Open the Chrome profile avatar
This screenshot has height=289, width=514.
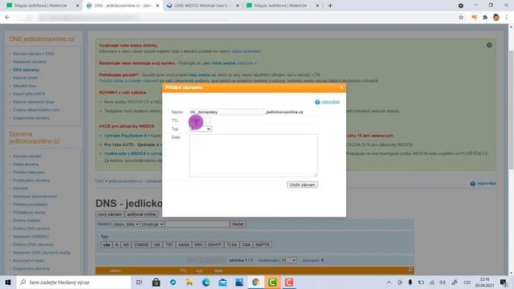pos(496,18)
